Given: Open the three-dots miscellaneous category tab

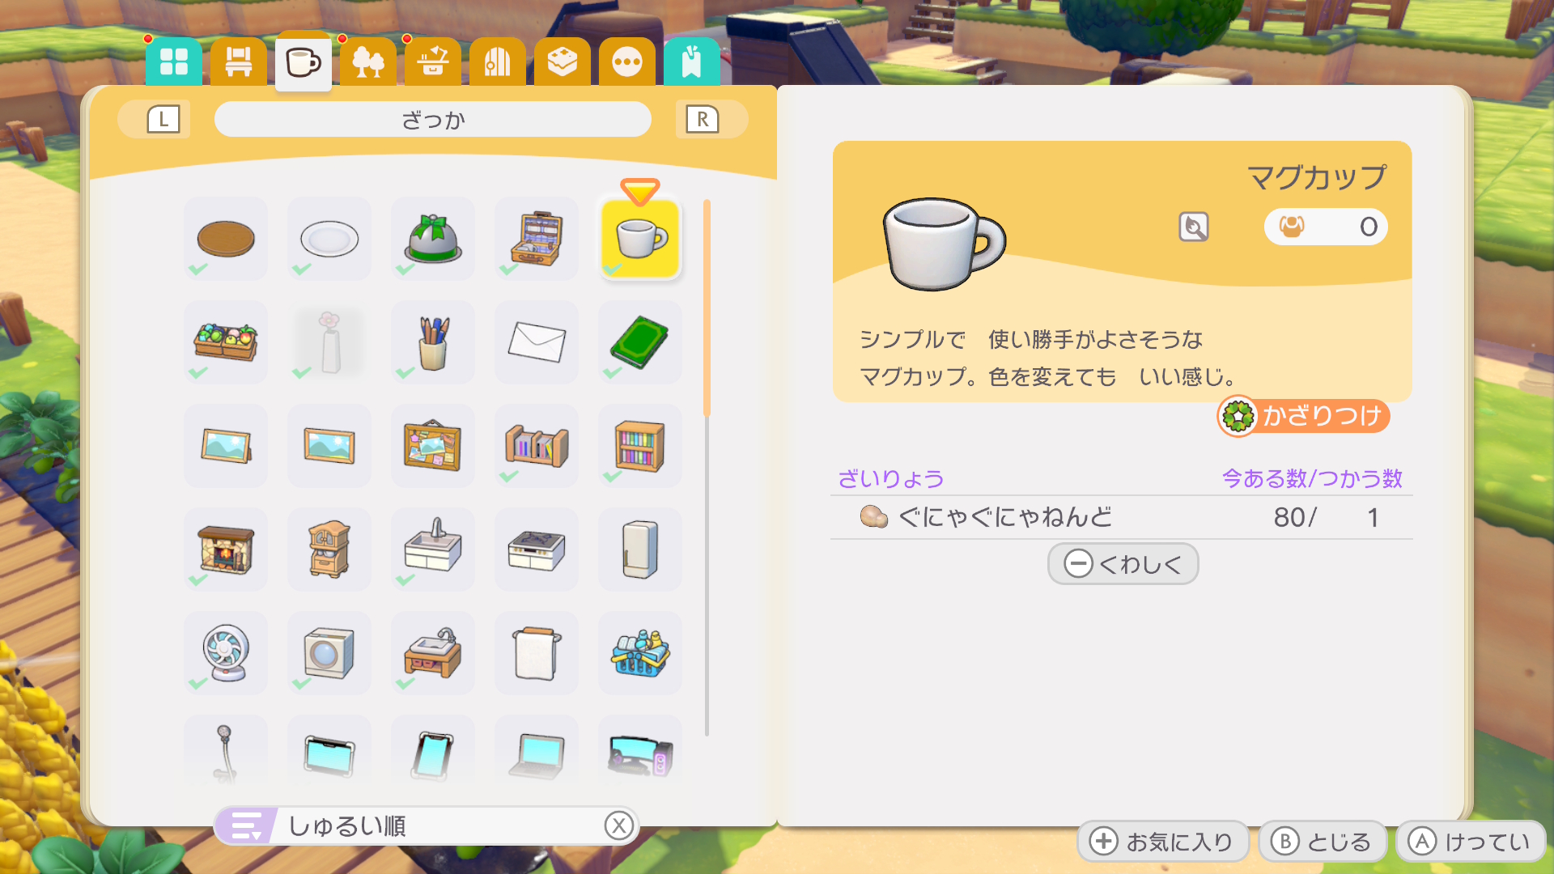Looking at the screenshot, I should click(x=626, y=62).
